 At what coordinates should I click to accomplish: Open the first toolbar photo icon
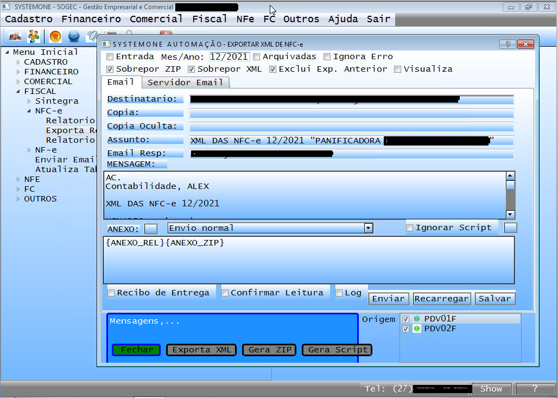tap(15, 36)
